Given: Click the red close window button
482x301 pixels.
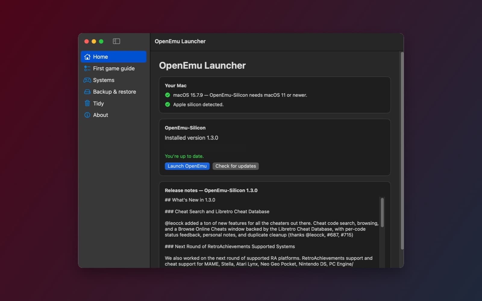Looking at the screenshot, I should pos(86,42).
